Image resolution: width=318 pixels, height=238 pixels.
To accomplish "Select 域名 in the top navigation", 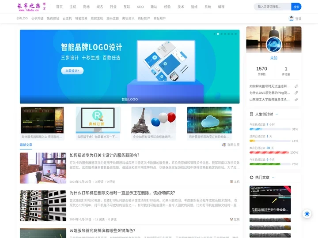I will click(100, 7).
